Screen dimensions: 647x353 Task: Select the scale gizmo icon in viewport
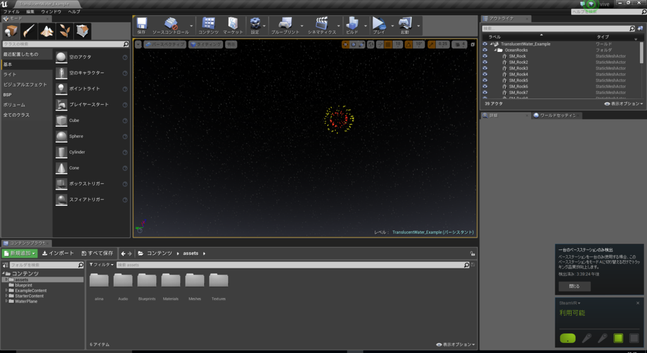[361, 44]
